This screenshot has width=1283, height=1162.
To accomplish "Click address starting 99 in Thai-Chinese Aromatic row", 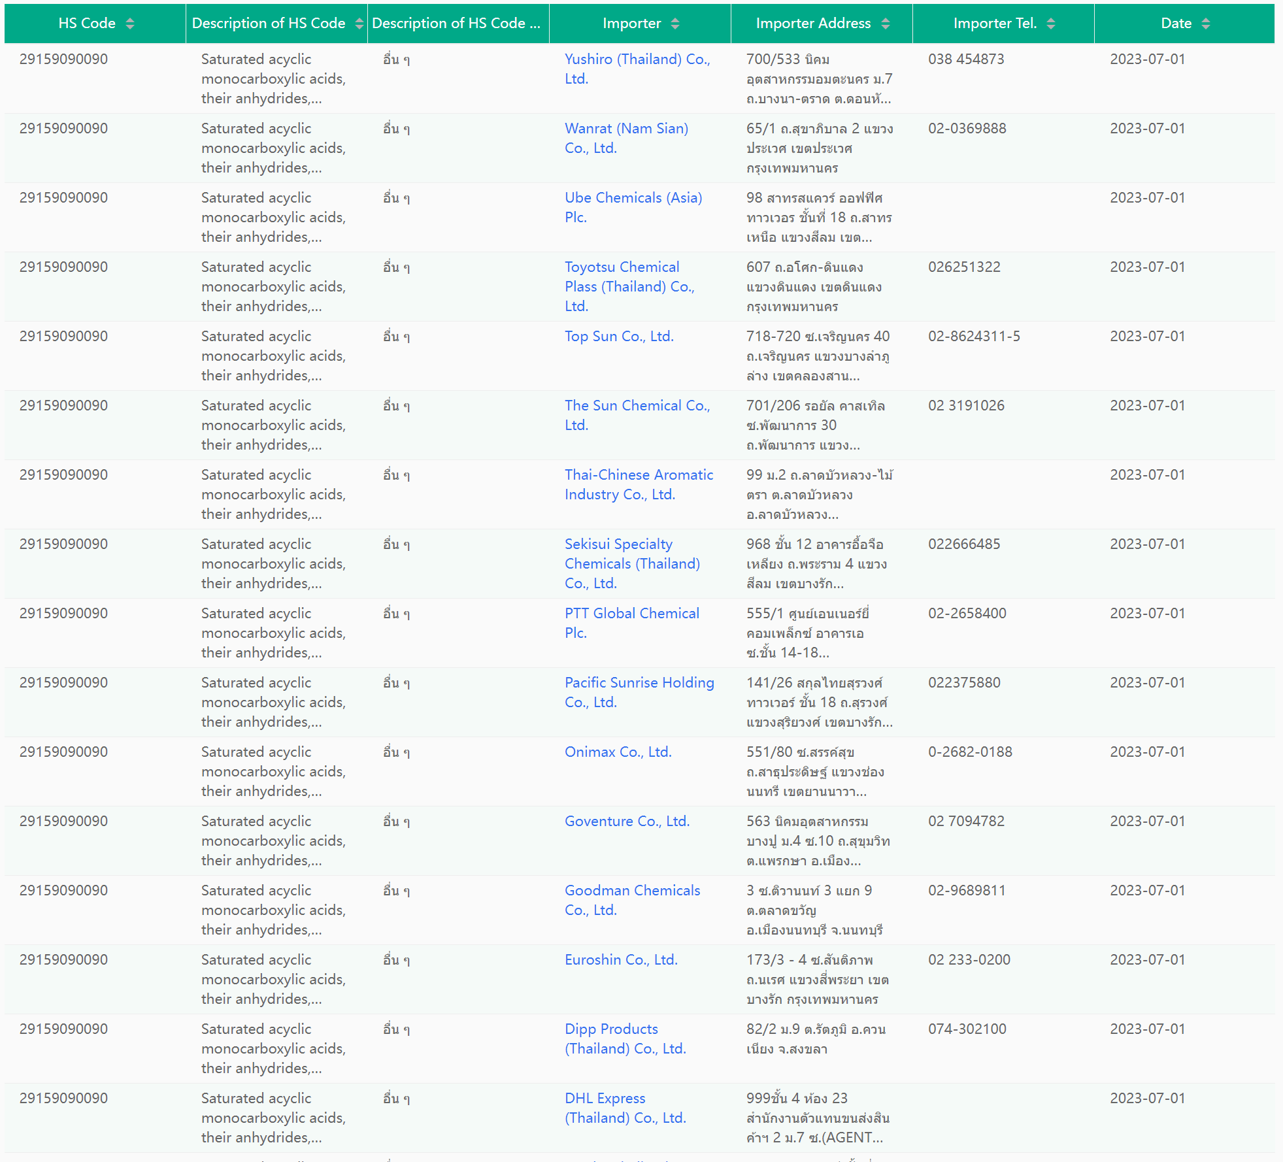I will 820,494.
